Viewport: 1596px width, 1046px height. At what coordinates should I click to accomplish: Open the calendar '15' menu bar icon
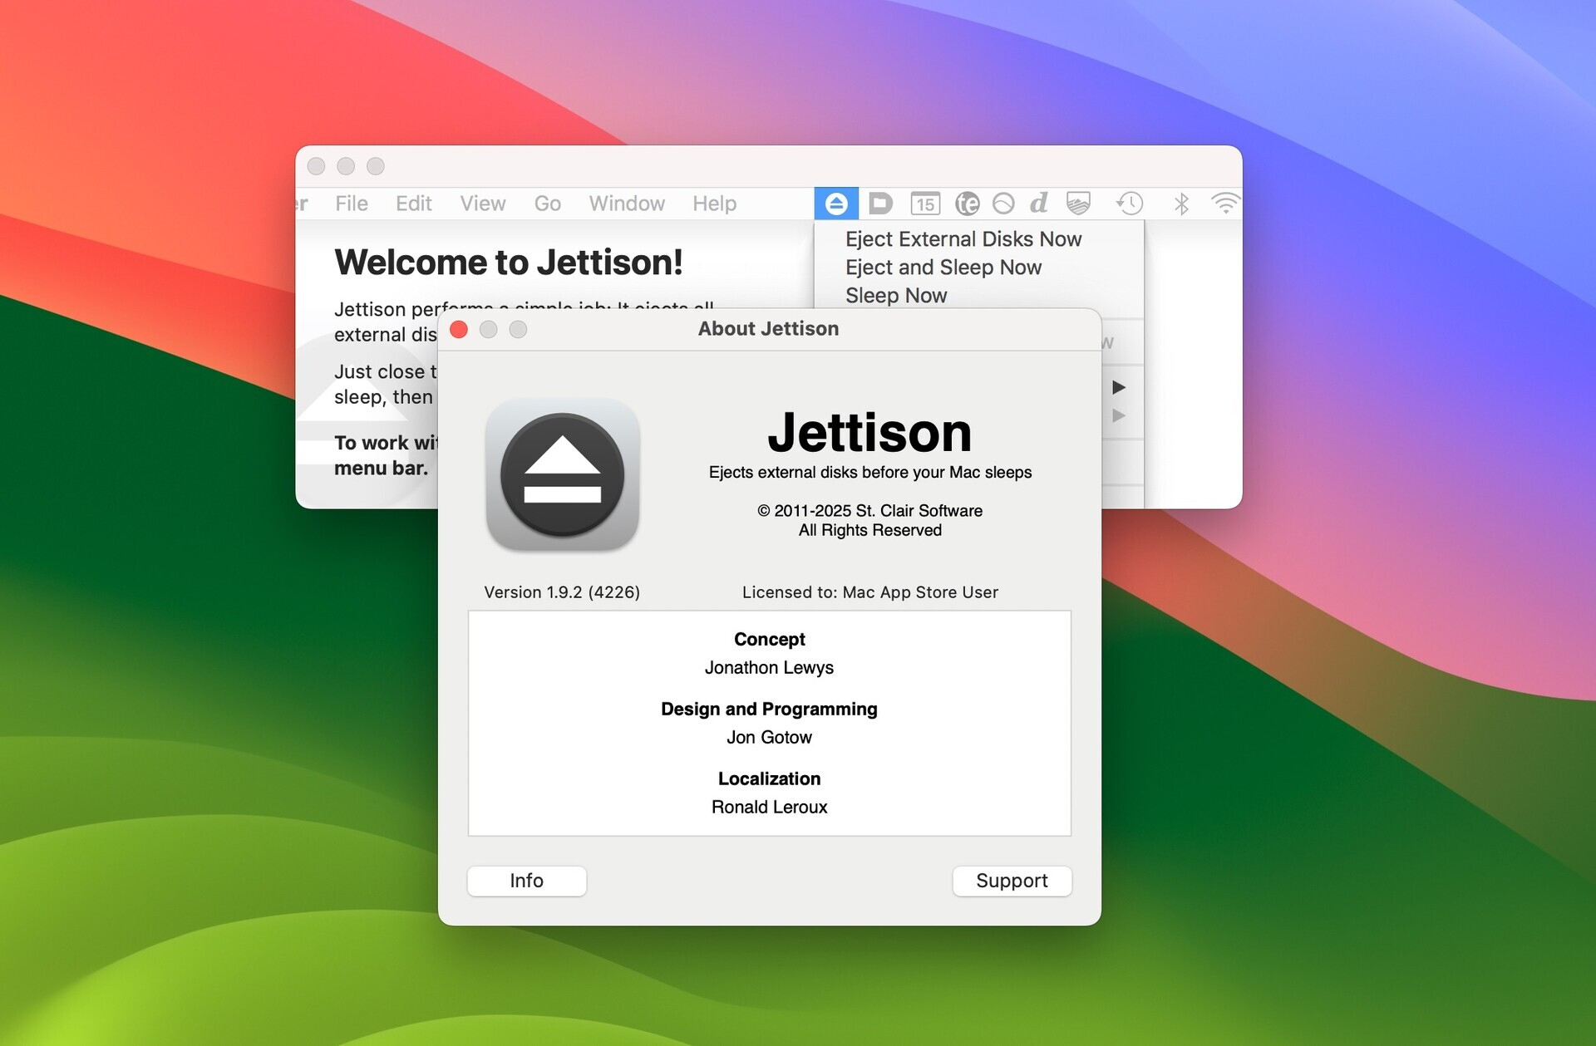(x=924, y=204)
